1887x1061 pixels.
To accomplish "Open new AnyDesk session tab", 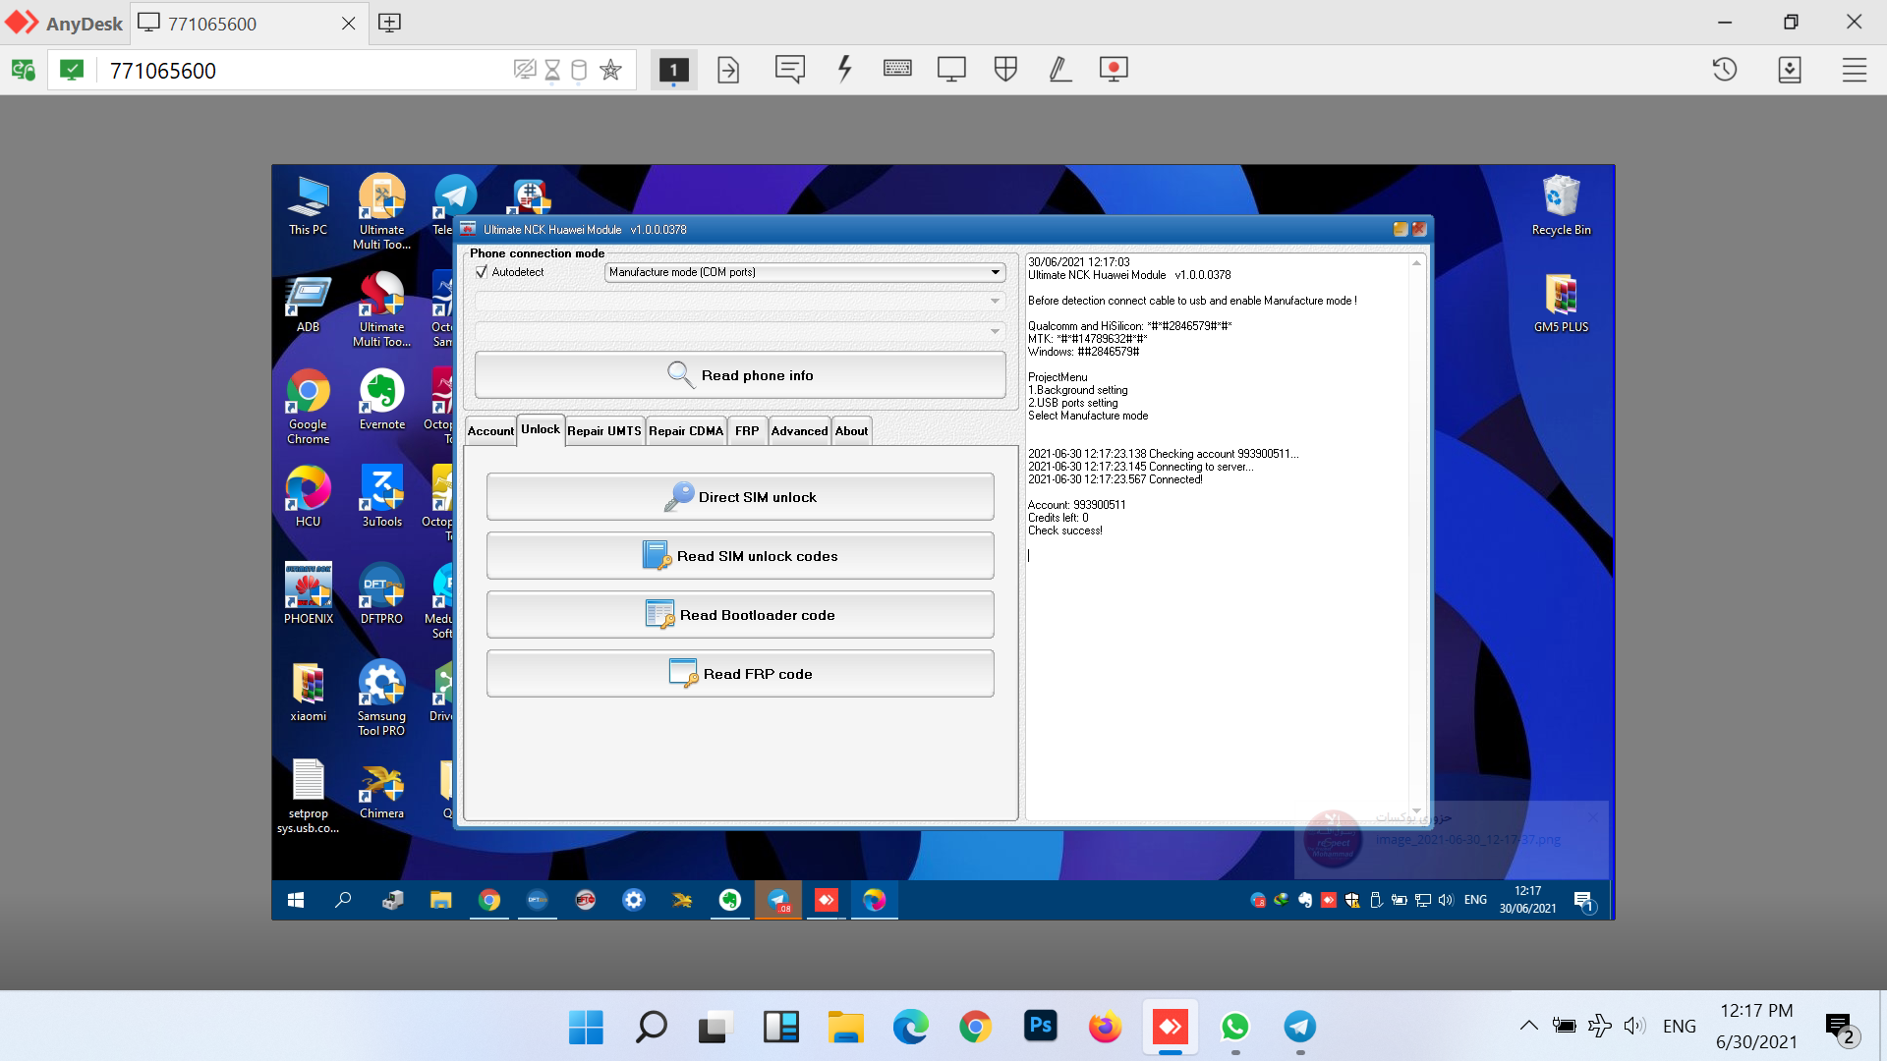I will click(x=389, y=23).
